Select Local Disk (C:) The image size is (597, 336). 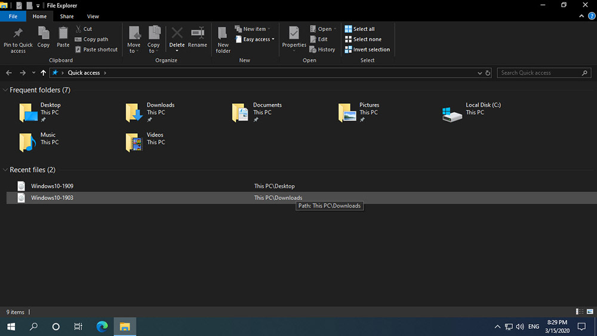[x=472, y=112]
